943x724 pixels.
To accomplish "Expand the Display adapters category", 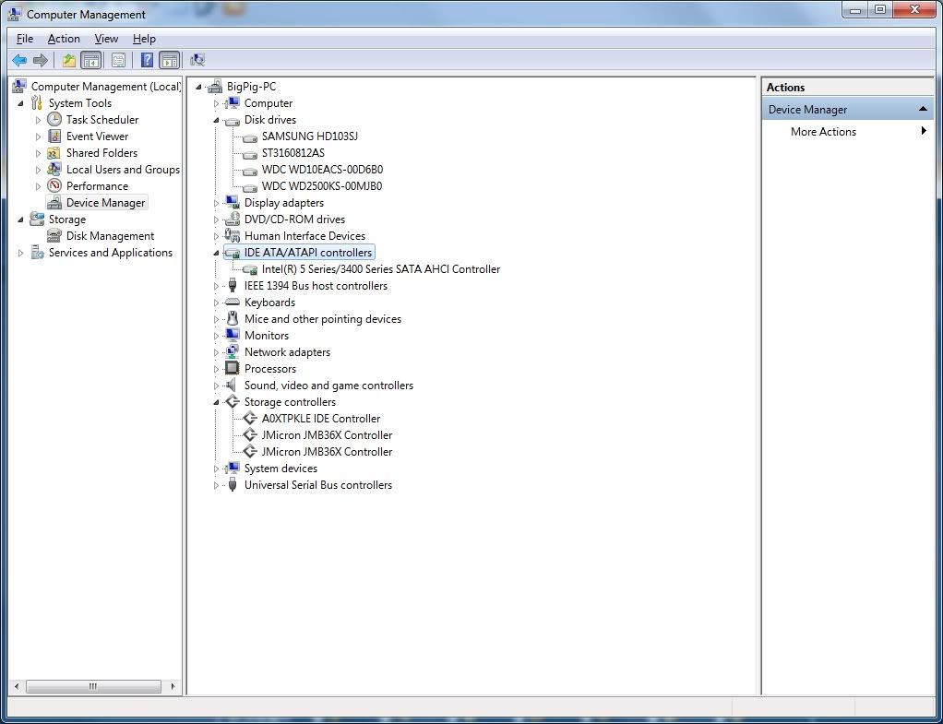I will tap(217, 203).
